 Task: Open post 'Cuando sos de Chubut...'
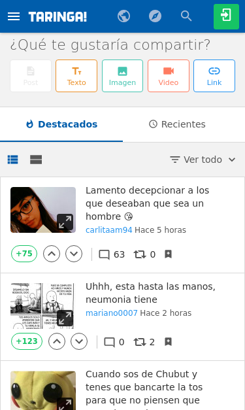(144, 390)
